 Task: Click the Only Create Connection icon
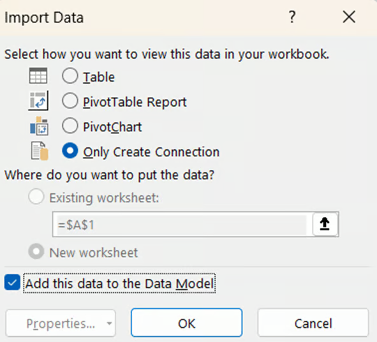(40, 151)
